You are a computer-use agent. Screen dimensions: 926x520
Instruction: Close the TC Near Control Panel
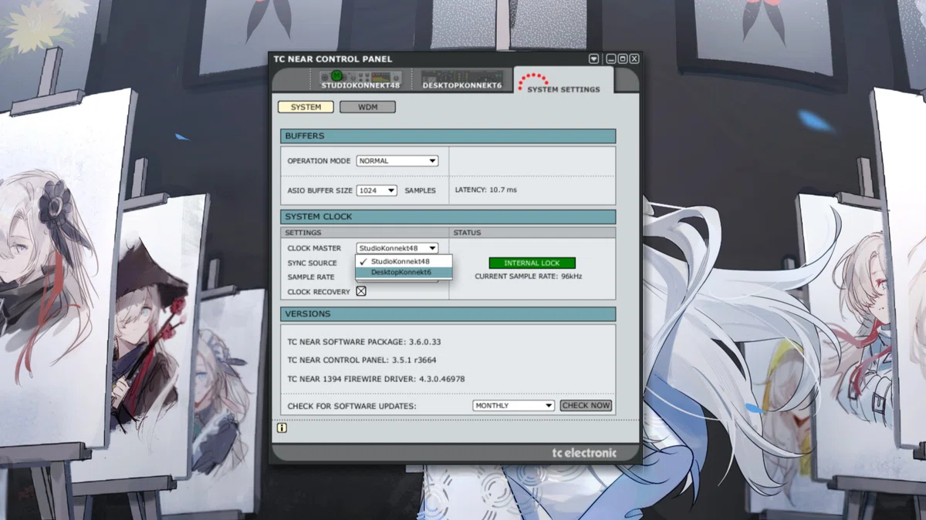pyautogui.click(x=634, y=59)
